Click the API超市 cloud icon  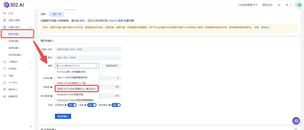tap(5, 69)
